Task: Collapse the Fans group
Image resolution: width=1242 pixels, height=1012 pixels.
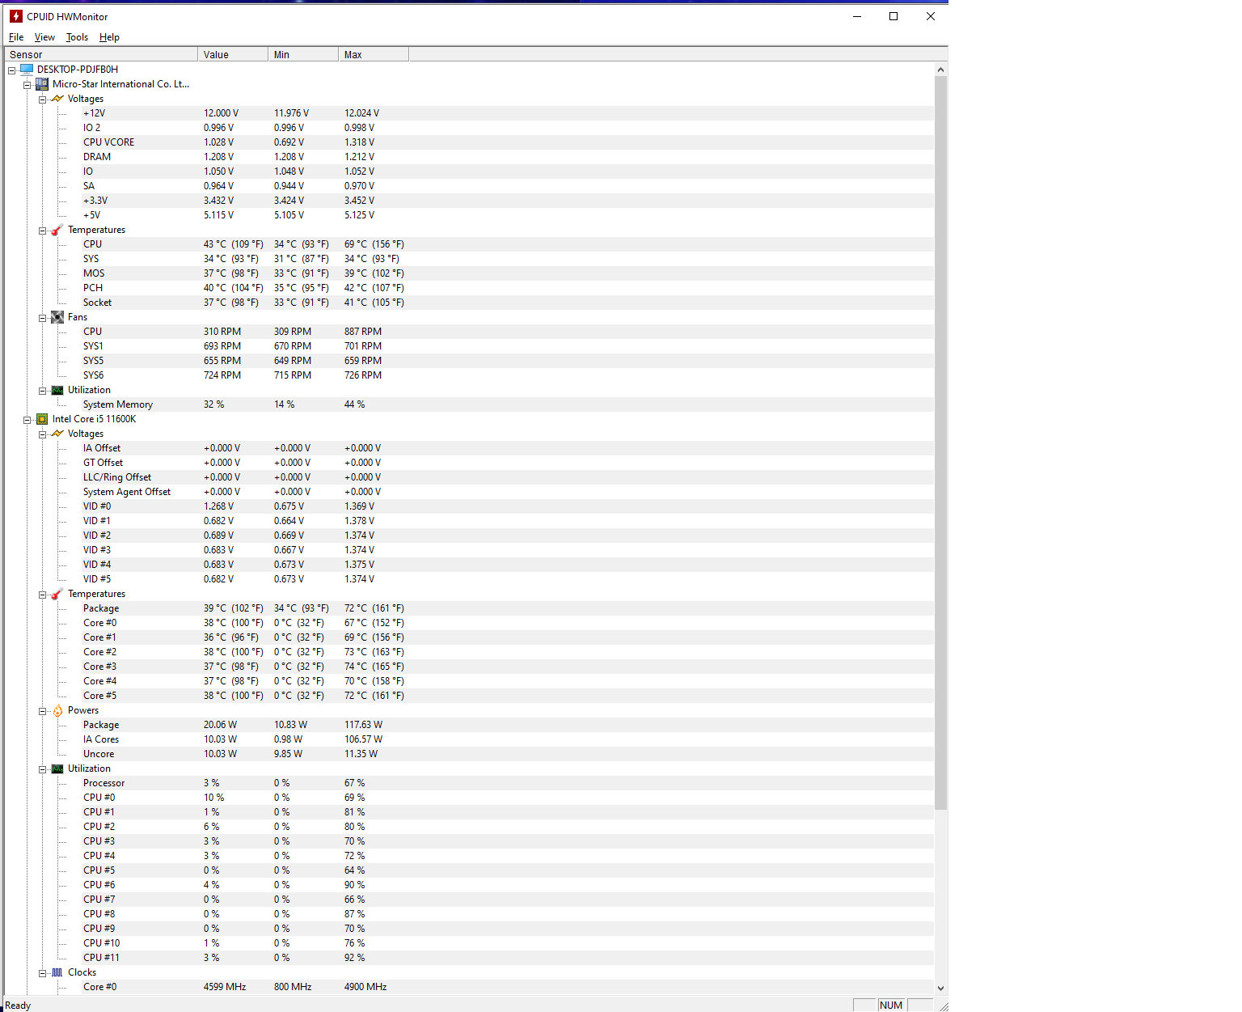Action: point(43,318)
